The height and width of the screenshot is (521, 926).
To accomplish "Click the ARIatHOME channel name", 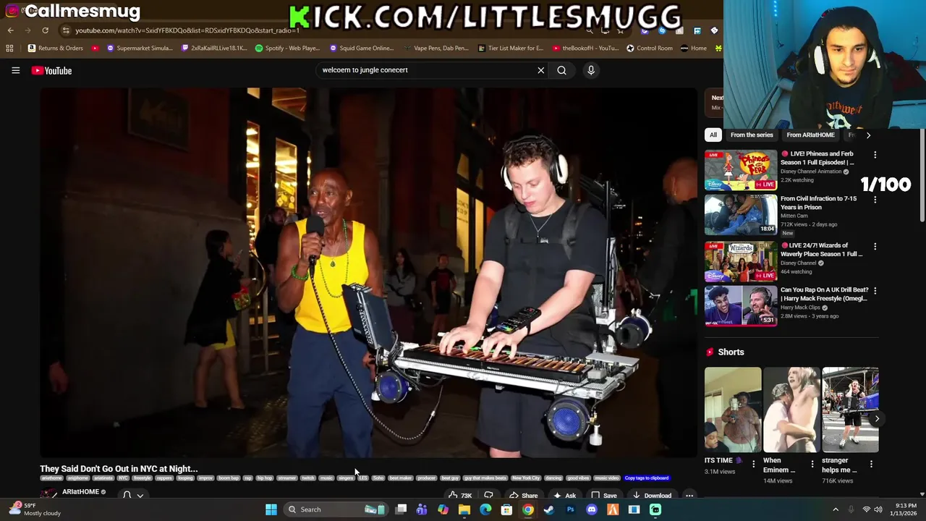I will [x=80, y=492].
